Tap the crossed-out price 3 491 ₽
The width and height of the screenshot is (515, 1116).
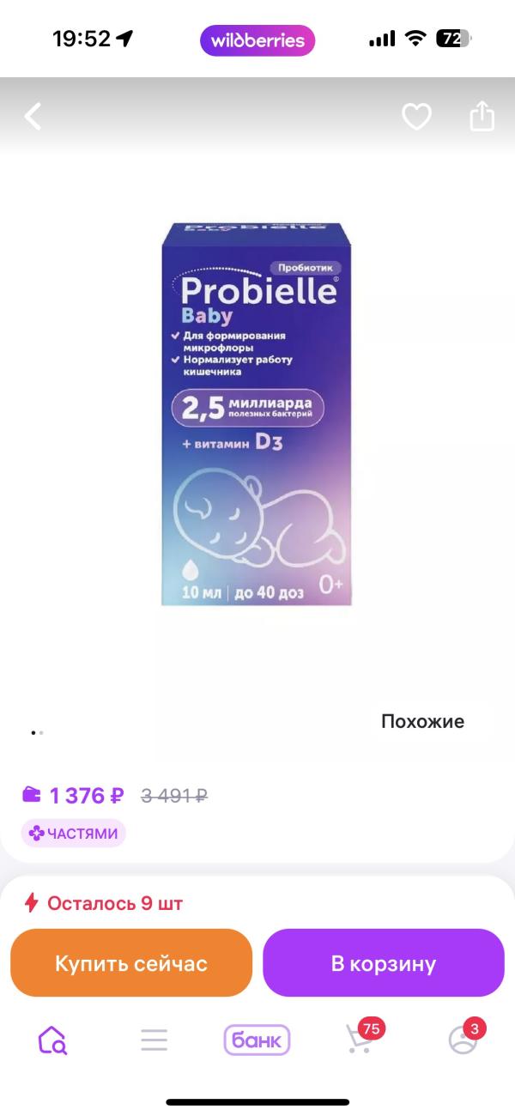[x=174, y=796]
